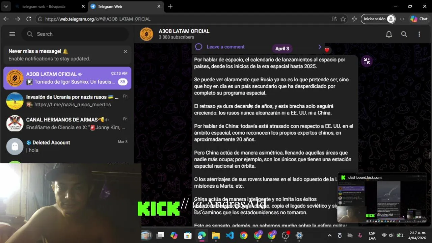Click the 'April 3' date badge

(x=282, y=49)
